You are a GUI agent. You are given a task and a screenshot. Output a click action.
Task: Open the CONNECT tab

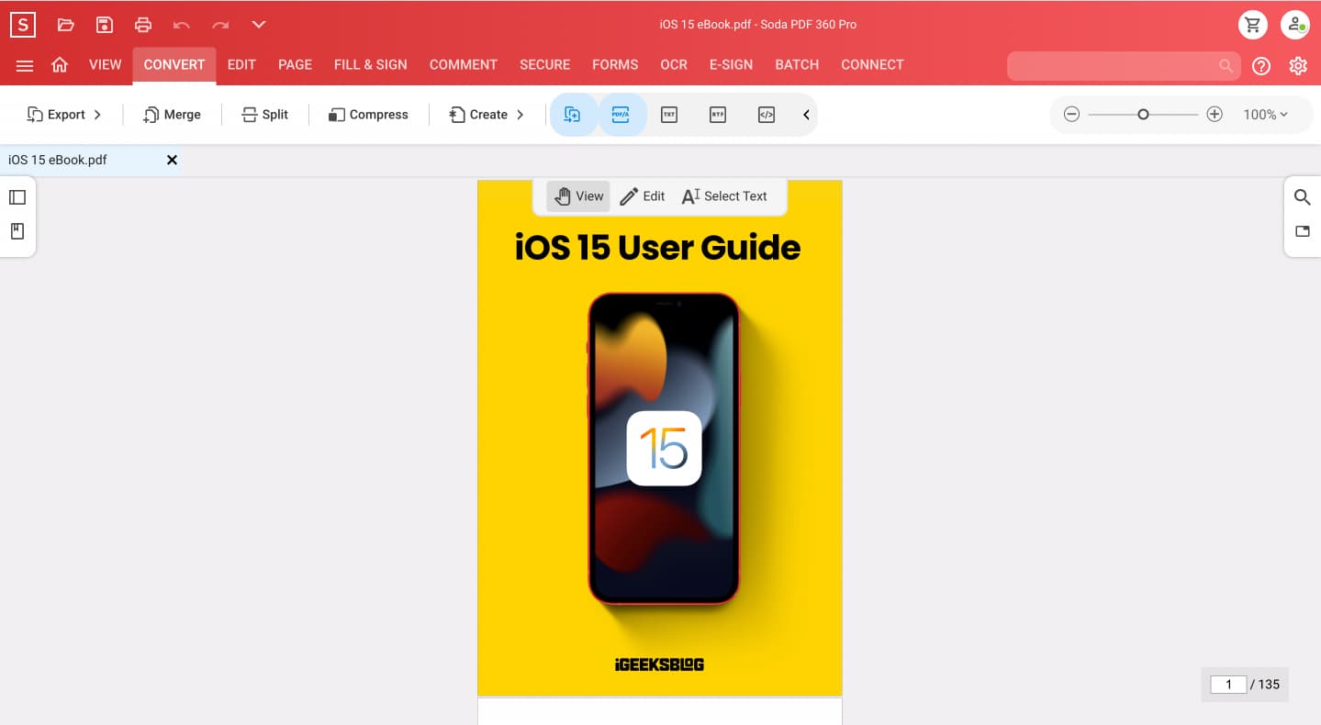click(x=872, y=65)
